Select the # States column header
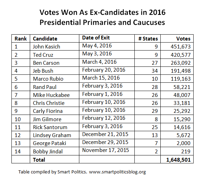The width and height of the screenshot is (204, 180). coord(148,39)
